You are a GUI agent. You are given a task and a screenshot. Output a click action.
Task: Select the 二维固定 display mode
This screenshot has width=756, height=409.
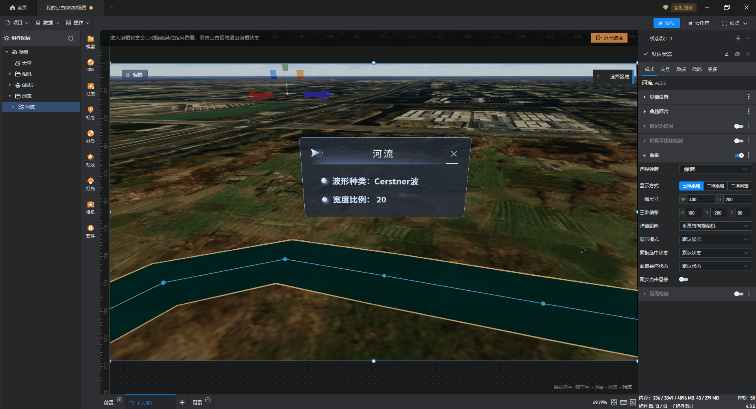tap(739, 186)
